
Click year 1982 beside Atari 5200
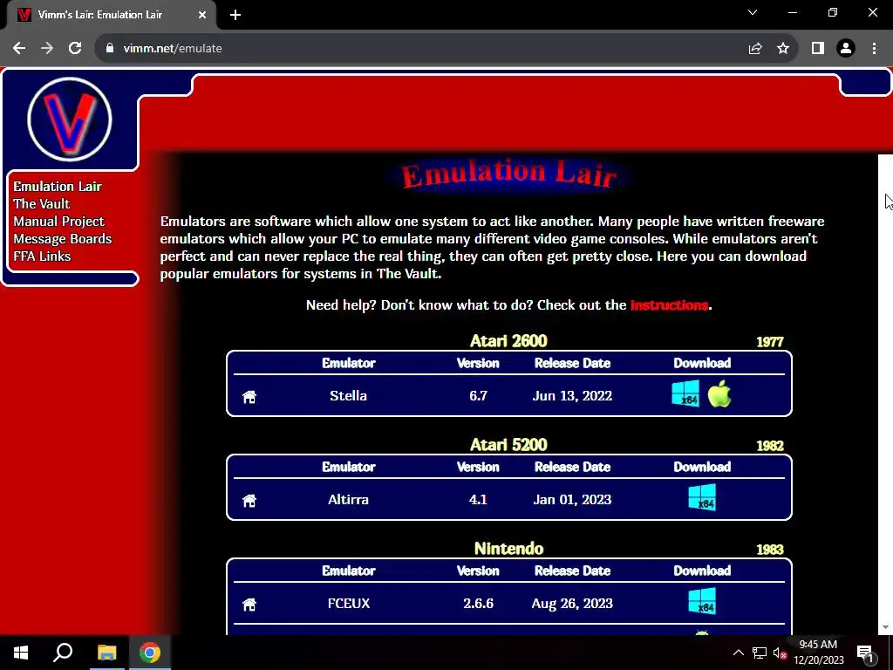tap(770, 446)
